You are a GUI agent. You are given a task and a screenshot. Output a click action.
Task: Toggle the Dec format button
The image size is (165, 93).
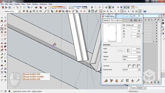[101, 11]
